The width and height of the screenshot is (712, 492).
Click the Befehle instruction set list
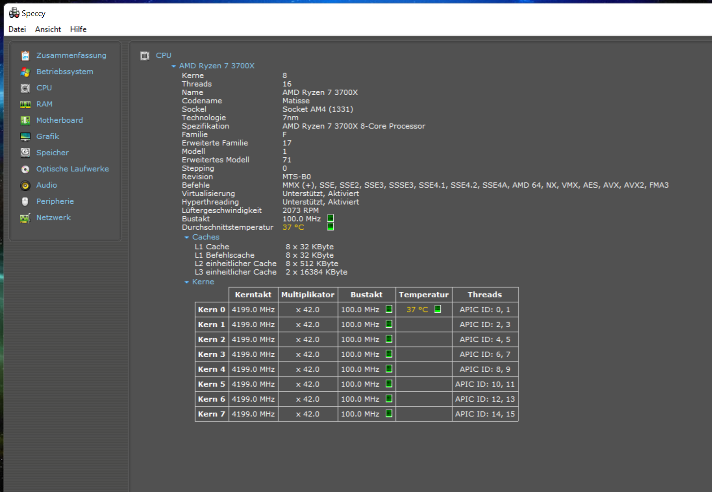pos(476,185)
